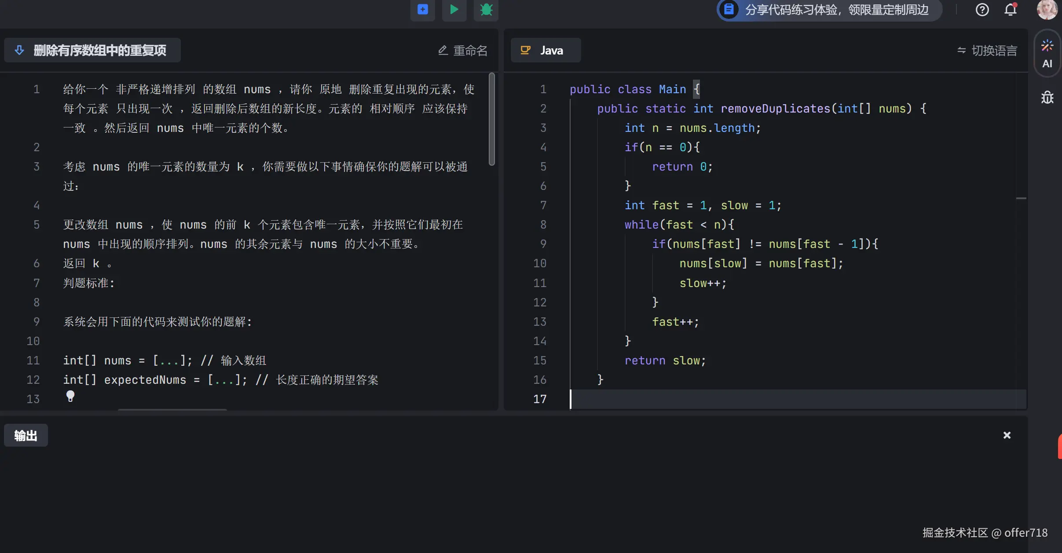Open the 输出 output tab
Screen dimensions: 1062x553
point(26,435)
